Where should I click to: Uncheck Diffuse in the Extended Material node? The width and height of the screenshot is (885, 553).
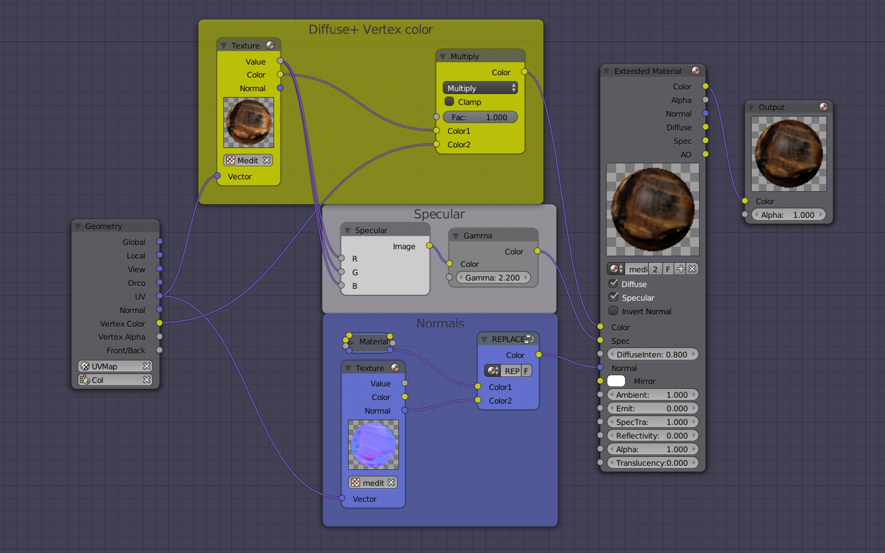click(613, 284)
